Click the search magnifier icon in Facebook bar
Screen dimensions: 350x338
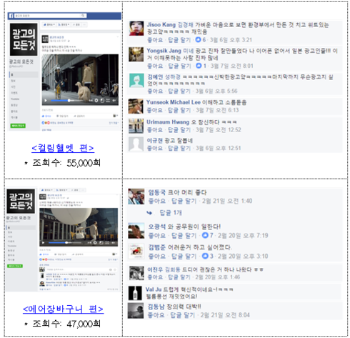pos(83,16)
